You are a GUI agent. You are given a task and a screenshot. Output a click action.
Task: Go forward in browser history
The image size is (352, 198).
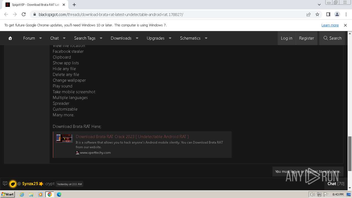click(15, 14)
